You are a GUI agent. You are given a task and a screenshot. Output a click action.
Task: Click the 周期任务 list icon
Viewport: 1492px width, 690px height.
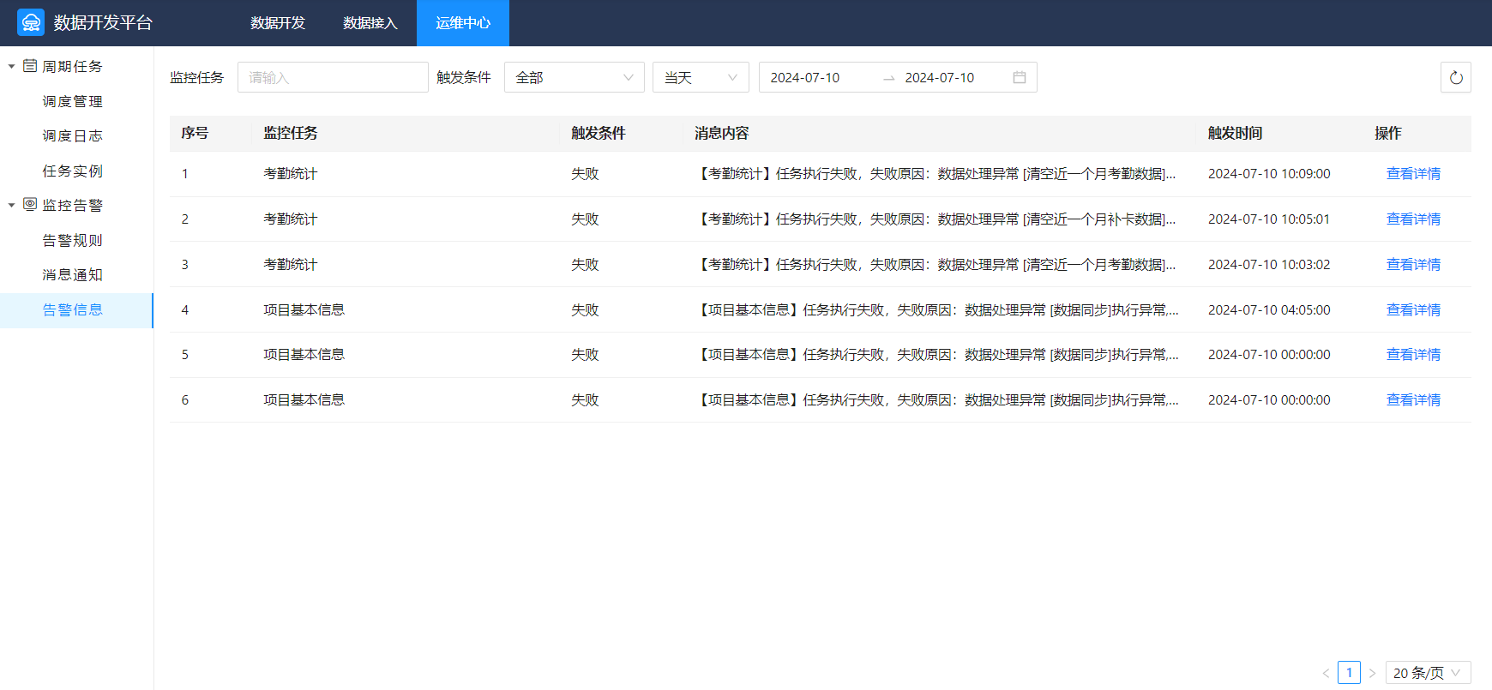(x=30, y=66)
